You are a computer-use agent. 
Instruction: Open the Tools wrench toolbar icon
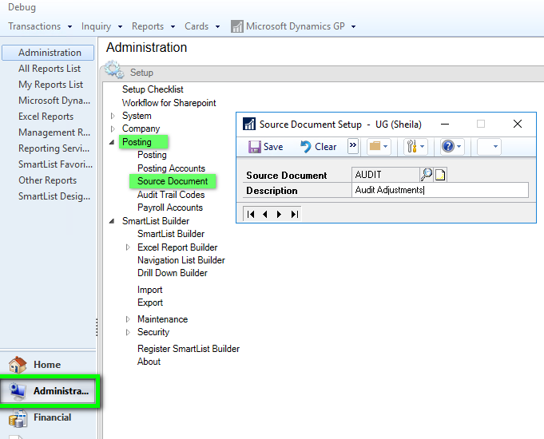pos(412,146)
